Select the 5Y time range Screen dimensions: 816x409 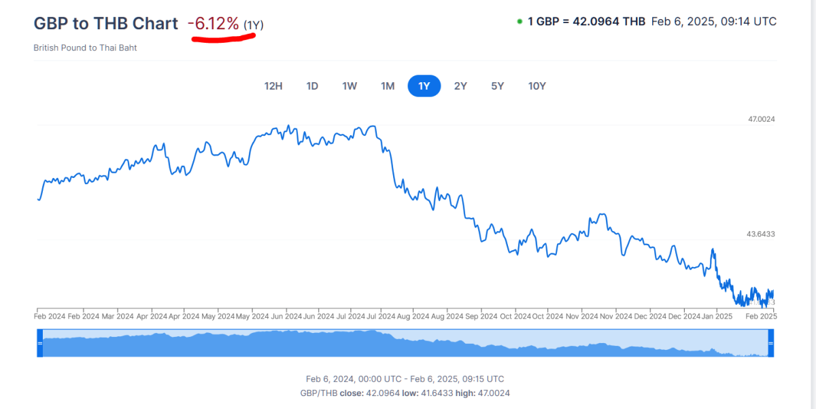tap(498, 86)
